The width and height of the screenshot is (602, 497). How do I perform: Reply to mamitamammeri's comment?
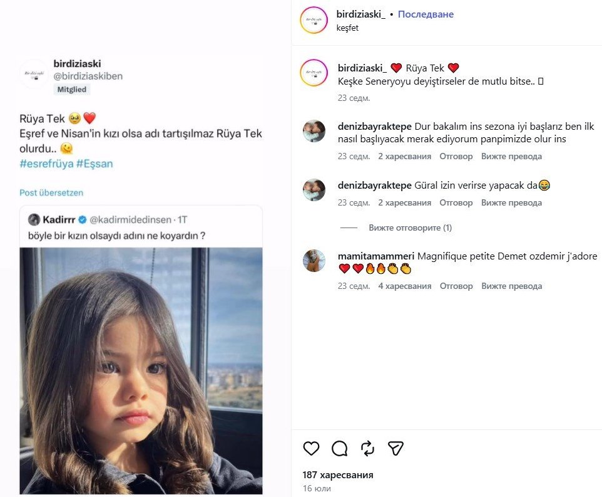point(456,286)
